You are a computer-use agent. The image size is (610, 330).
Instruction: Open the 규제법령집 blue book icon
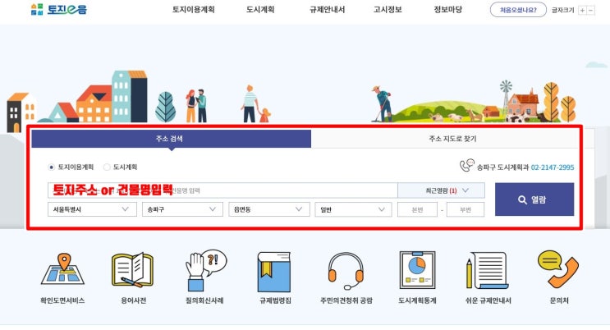click(x=274, y=272)
